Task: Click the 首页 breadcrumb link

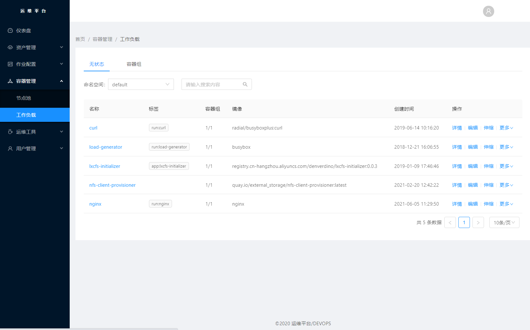Action: 80,39
